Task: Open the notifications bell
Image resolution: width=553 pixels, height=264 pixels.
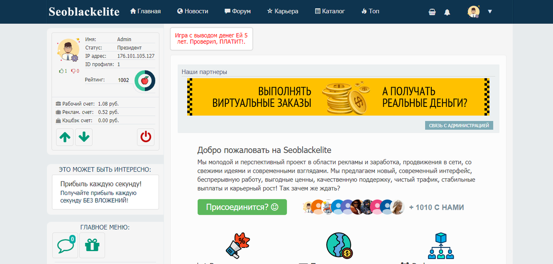Action: 447,12
